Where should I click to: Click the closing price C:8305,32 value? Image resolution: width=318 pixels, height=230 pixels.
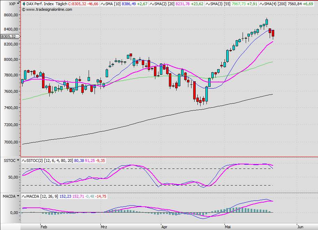click(77, 4)
